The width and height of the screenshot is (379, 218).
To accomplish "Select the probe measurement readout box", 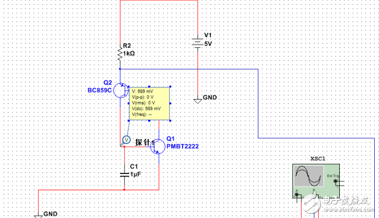I will click(149, 103).
